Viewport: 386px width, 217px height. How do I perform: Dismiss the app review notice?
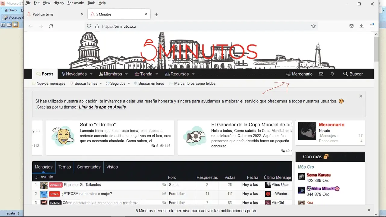[x=361, y=96]
